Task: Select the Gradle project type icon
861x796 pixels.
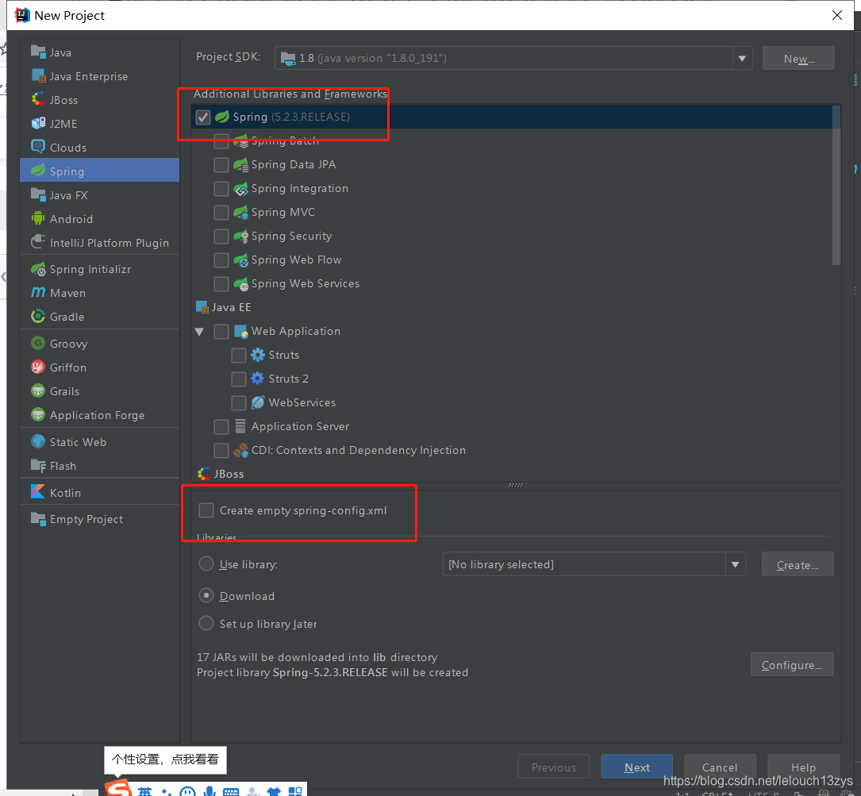Action: (x=37, y=317)
